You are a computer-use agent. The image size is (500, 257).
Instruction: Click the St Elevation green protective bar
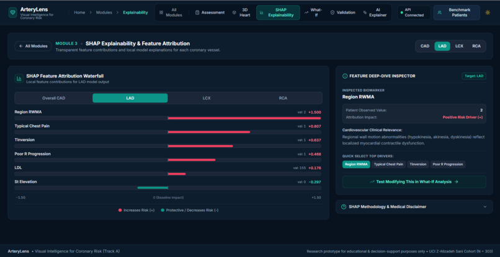tap(153, 188)
